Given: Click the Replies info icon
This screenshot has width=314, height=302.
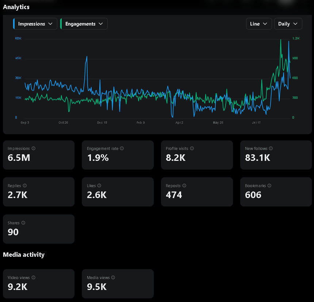Looking at the screenshot, I should [25, 186].
